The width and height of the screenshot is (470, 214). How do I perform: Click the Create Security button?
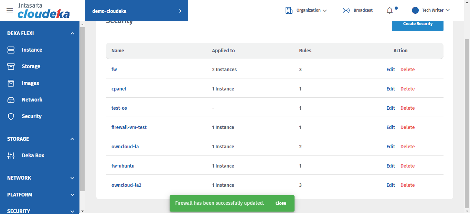coord(417,24)
